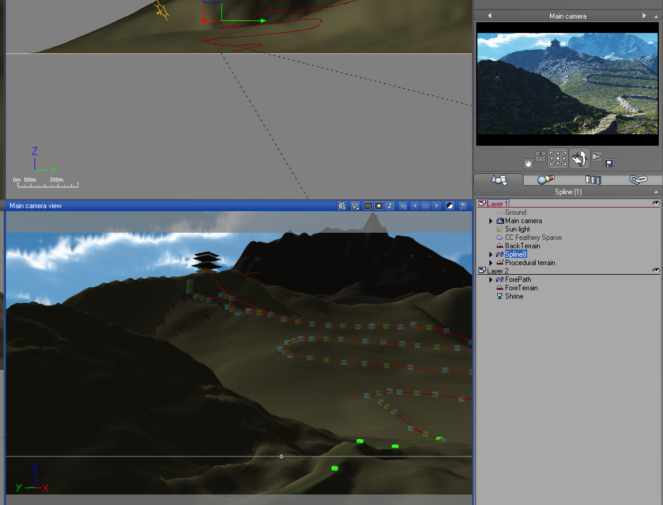Click the Shrine object icon in tree
The width and height of the screenshot is (663, 505).
tap(500, 296)
